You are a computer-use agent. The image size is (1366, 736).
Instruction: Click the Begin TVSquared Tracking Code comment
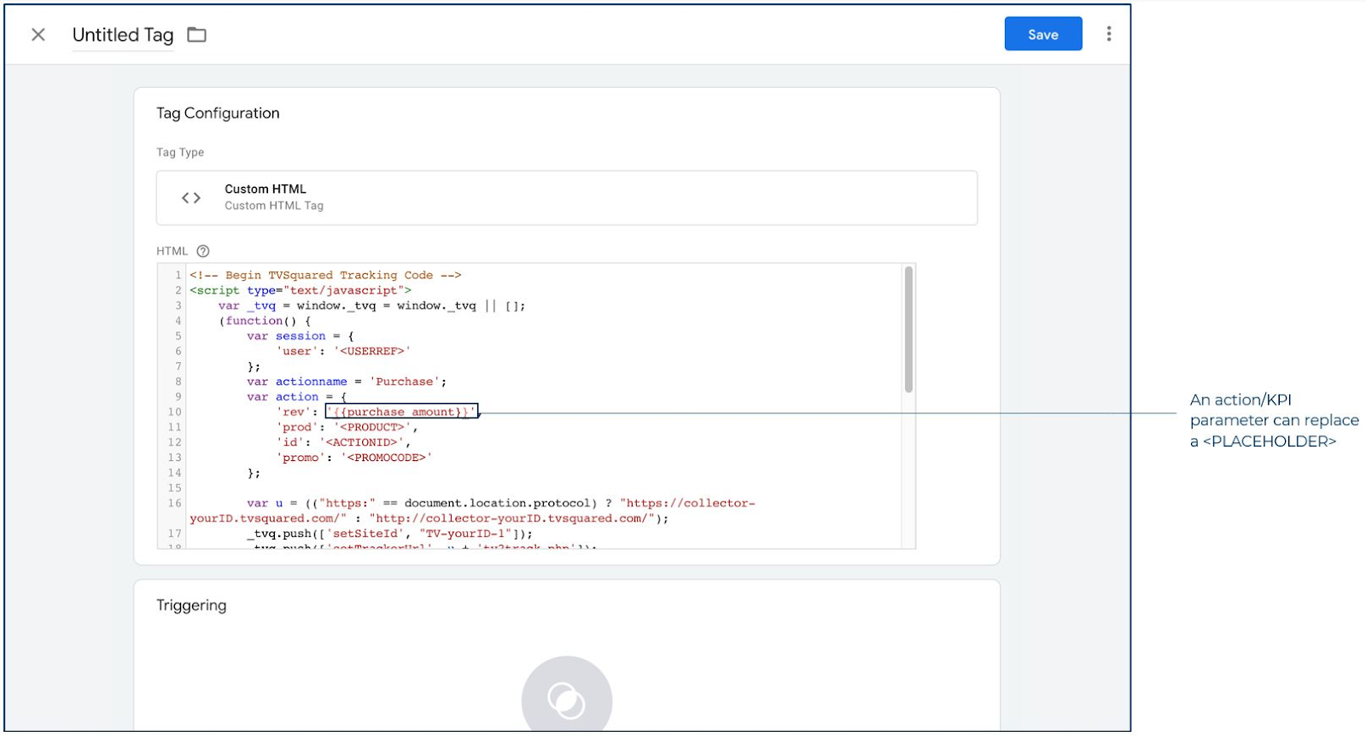coord(325,275)
